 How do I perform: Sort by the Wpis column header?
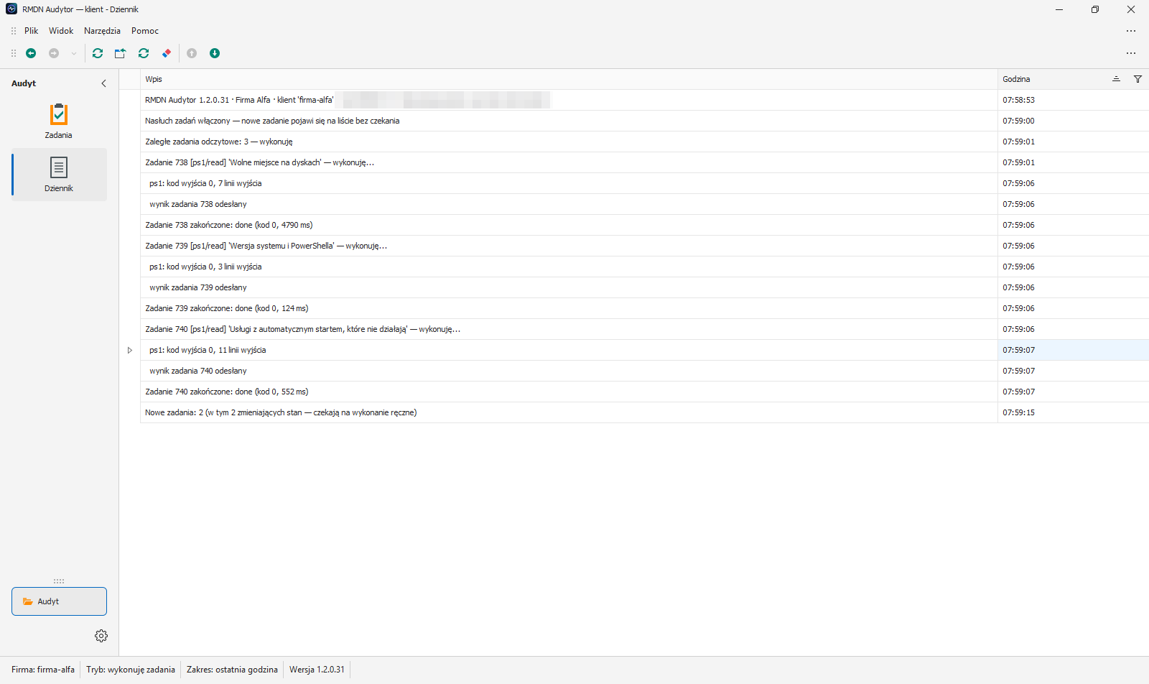pyautogui.click(x=569, y=79)
